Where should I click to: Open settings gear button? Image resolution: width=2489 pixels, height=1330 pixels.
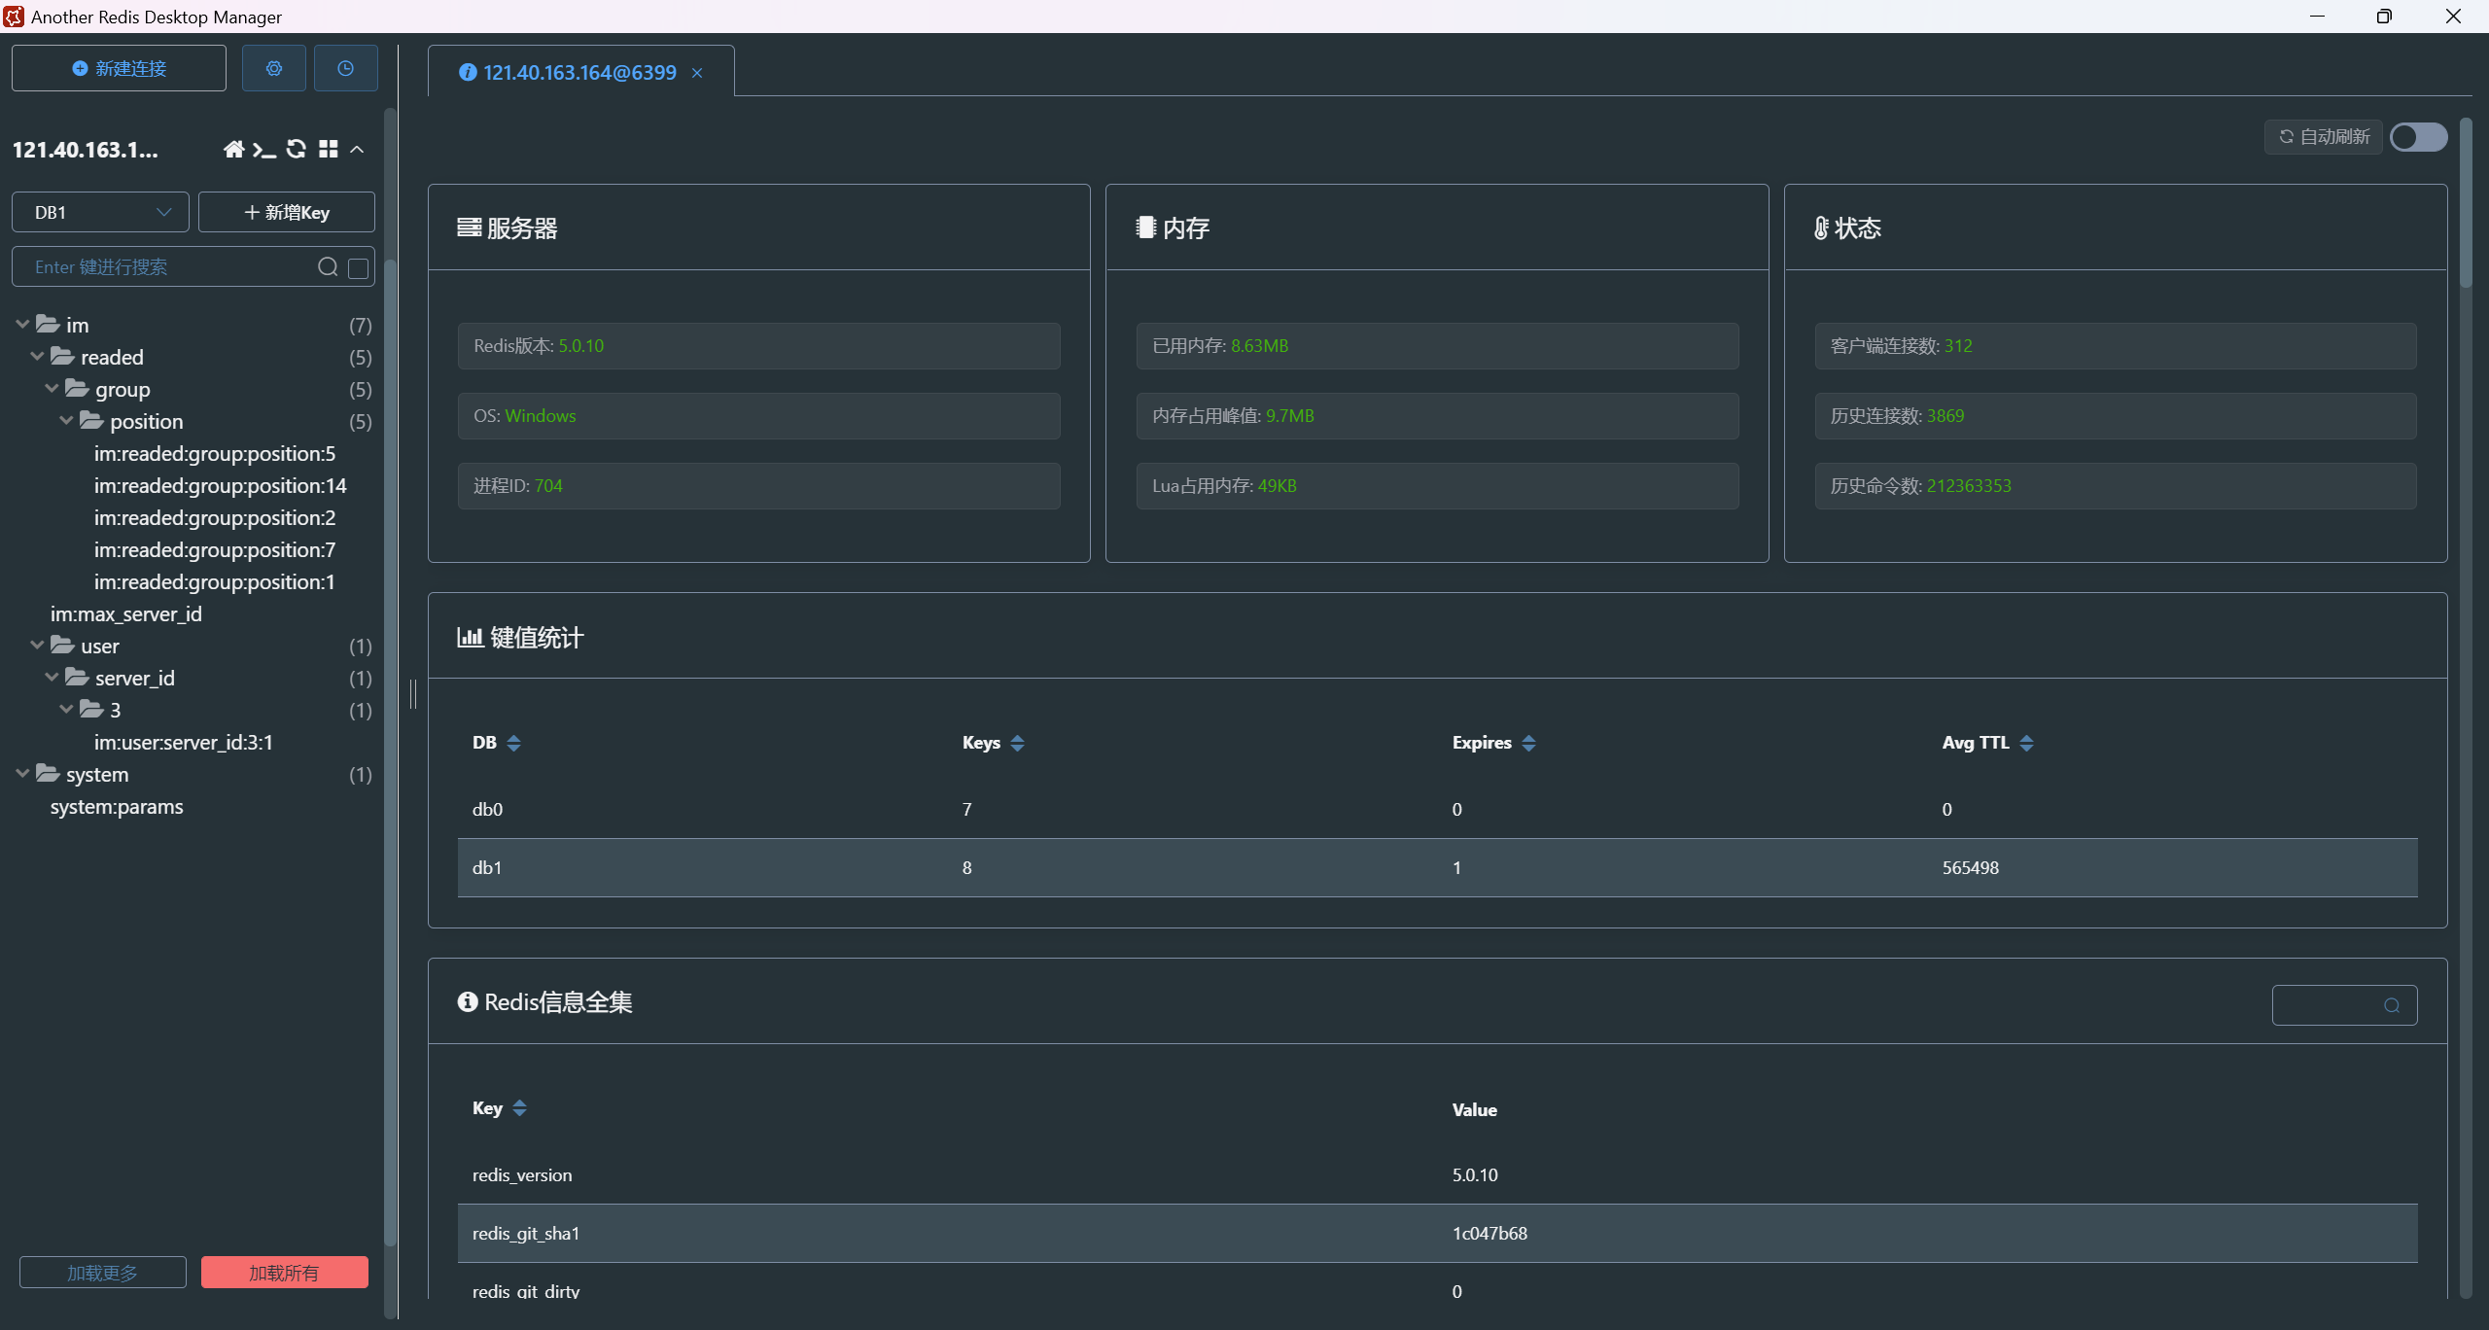(x=274, y=68)
